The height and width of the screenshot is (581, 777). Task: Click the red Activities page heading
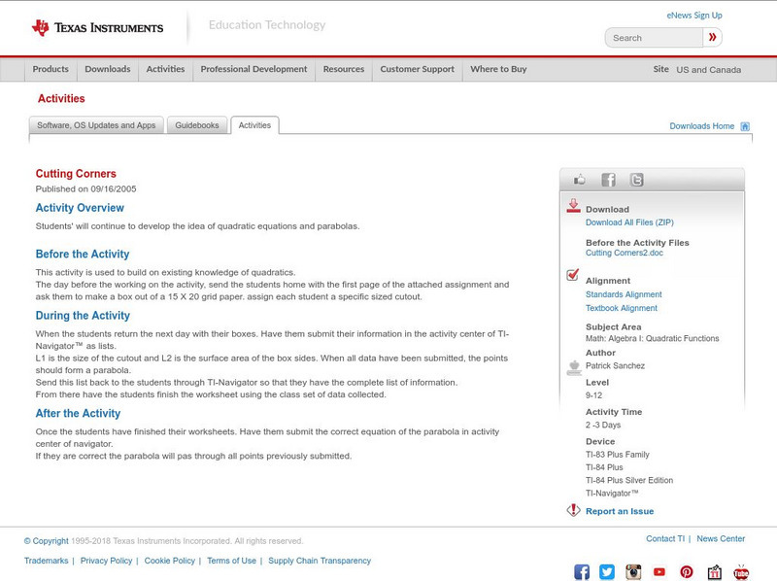tap(61, 98)
